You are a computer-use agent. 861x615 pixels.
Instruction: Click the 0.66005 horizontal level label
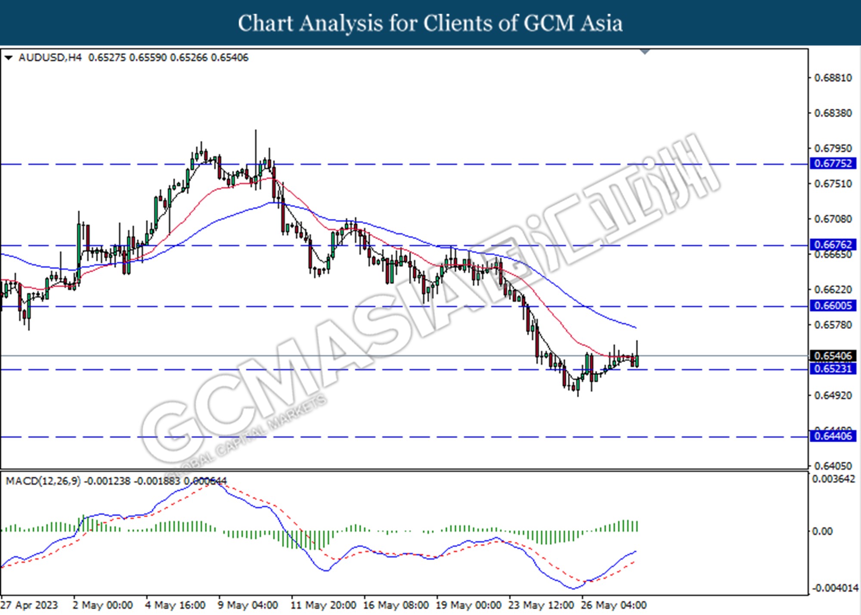(833, 306)
